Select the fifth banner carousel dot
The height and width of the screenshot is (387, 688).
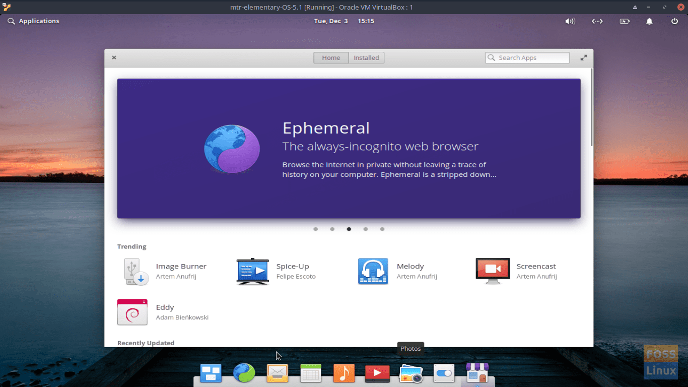pyautogui.click(x=382, y=229)
